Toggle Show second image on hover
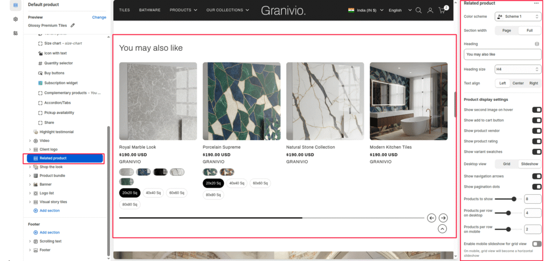 tap(536, 109)
